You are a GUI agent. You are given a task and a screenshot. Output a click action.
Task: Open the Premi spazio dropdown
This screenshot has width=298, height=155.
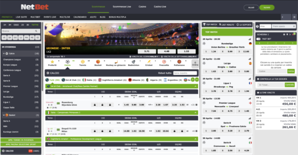[x=284, y=26]
